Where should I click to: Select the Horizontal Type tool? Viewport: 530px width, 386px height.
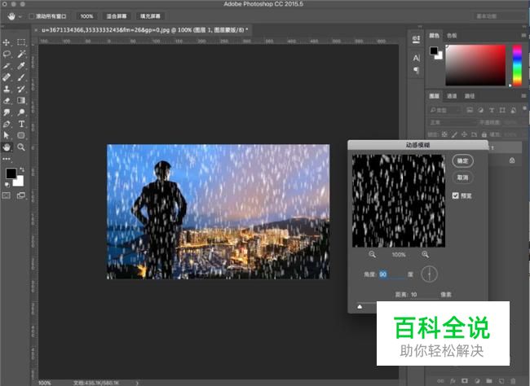click(21, 124)
